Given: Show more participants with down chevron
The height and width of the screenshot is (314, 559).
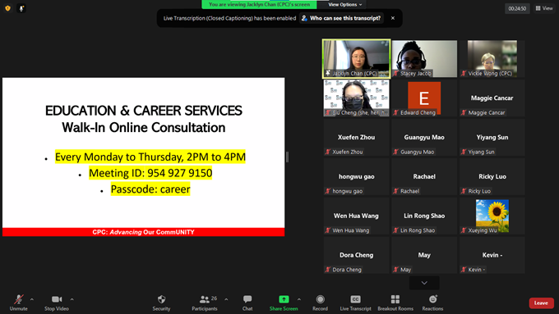Looking at the screenshot, I should click(424, 283).
